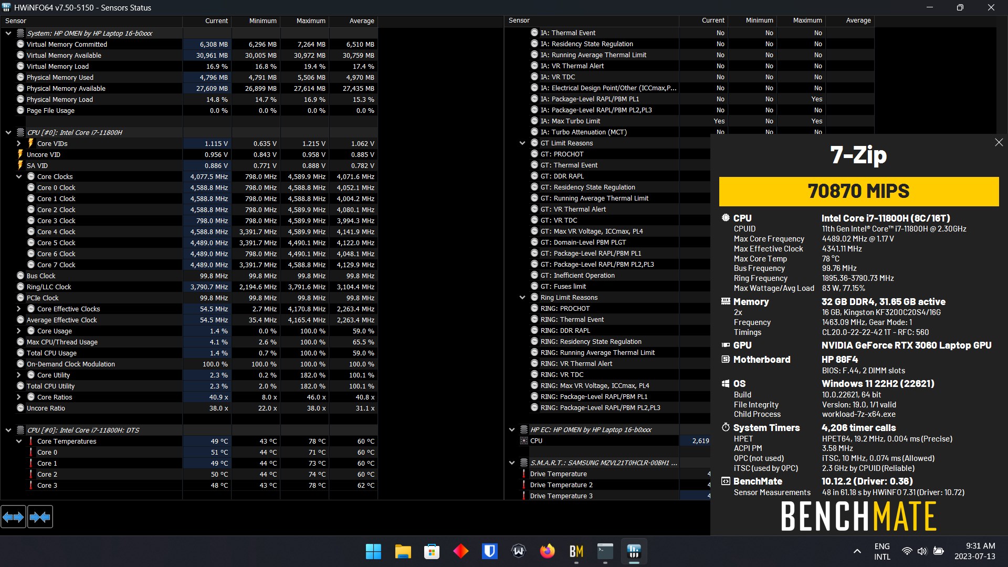Select Uncore VID lightning icon
Screen dimensions: 1008x567
[20, 154]
